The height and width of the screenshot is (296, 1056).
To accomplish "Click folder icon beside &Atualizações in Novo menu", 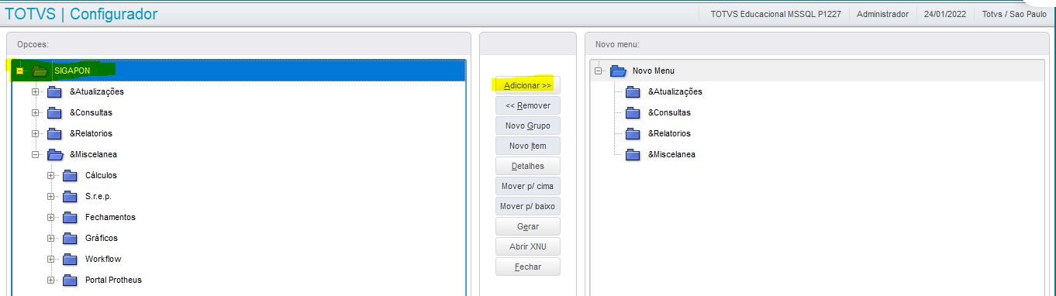I will coord(633,92).
